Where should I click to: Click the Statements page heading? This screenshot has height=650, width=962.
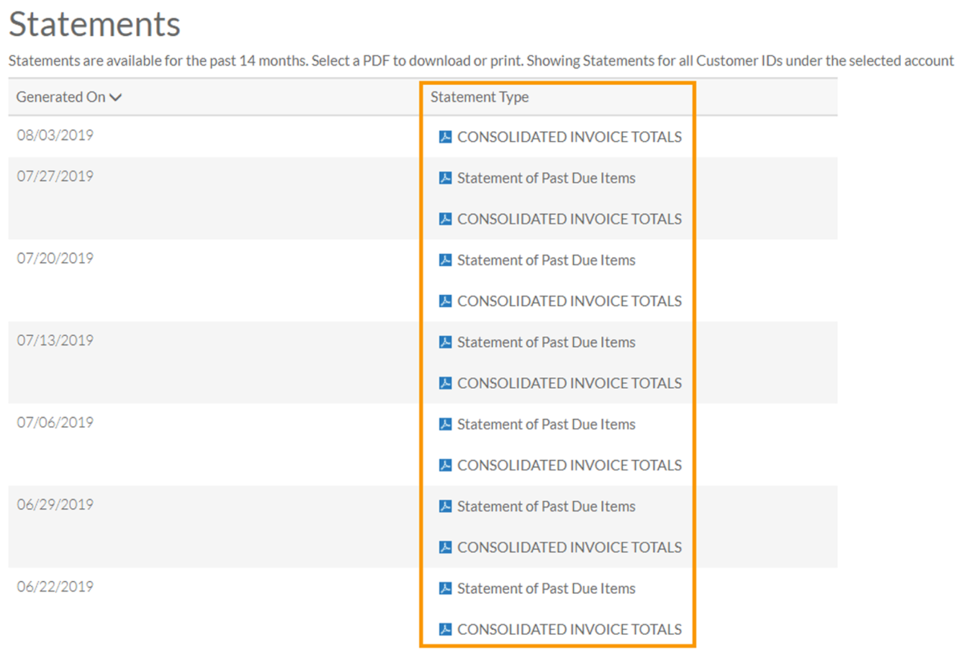tap(95, 25)
